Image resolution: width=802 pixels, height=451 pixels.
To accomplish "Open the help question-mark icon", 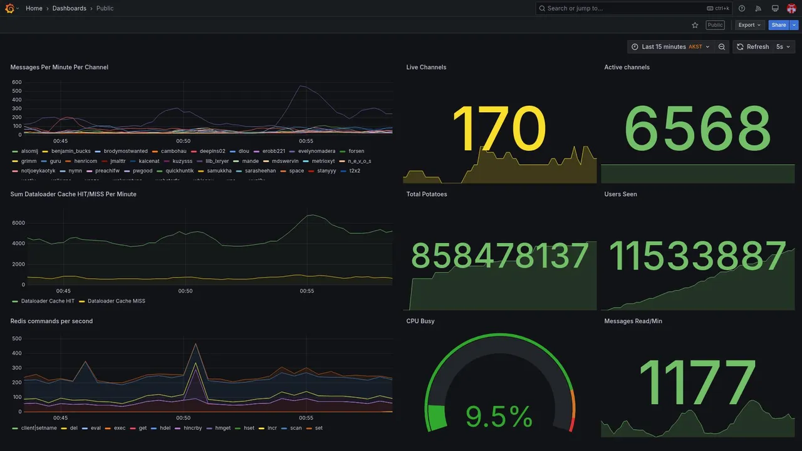I will pyautogui.click(x=742, y=8).
